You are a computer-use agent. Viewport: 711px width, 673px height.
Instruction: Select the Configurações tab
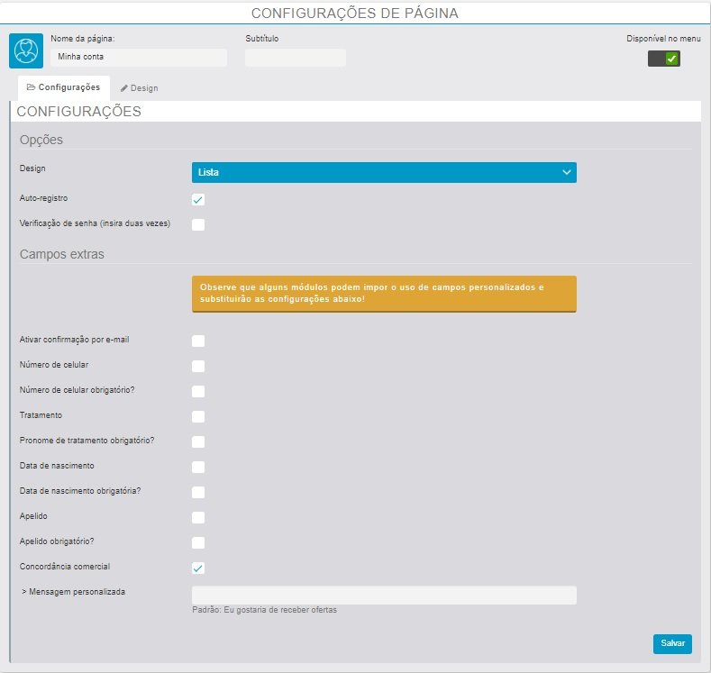pos(64,87)
